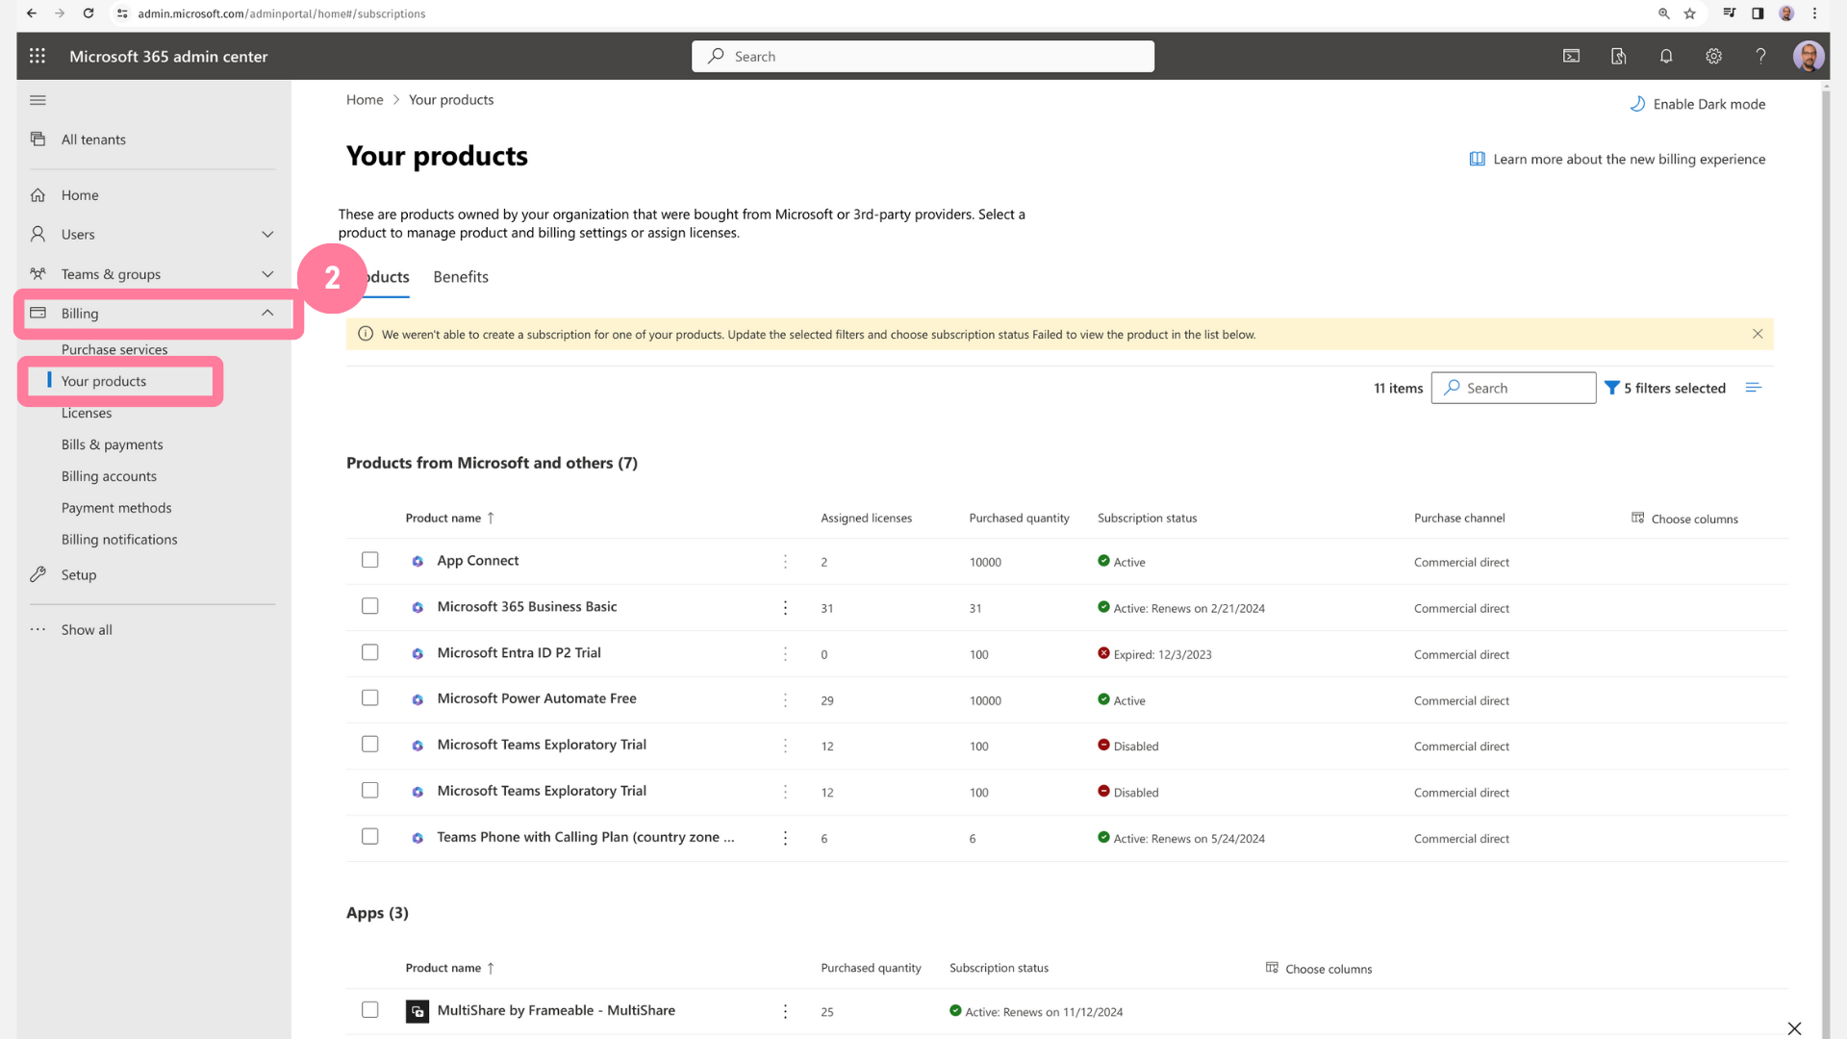Click the document download icon in header
Screen dimensions: 1847x1039
click(x=1618, y=56)
